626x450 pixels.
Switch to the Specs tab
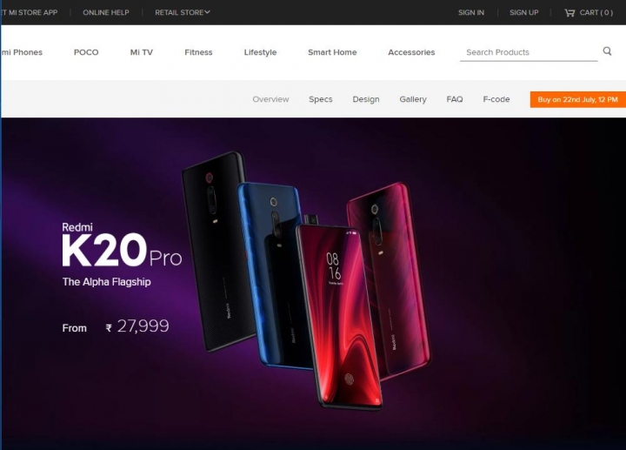(320, 99)
